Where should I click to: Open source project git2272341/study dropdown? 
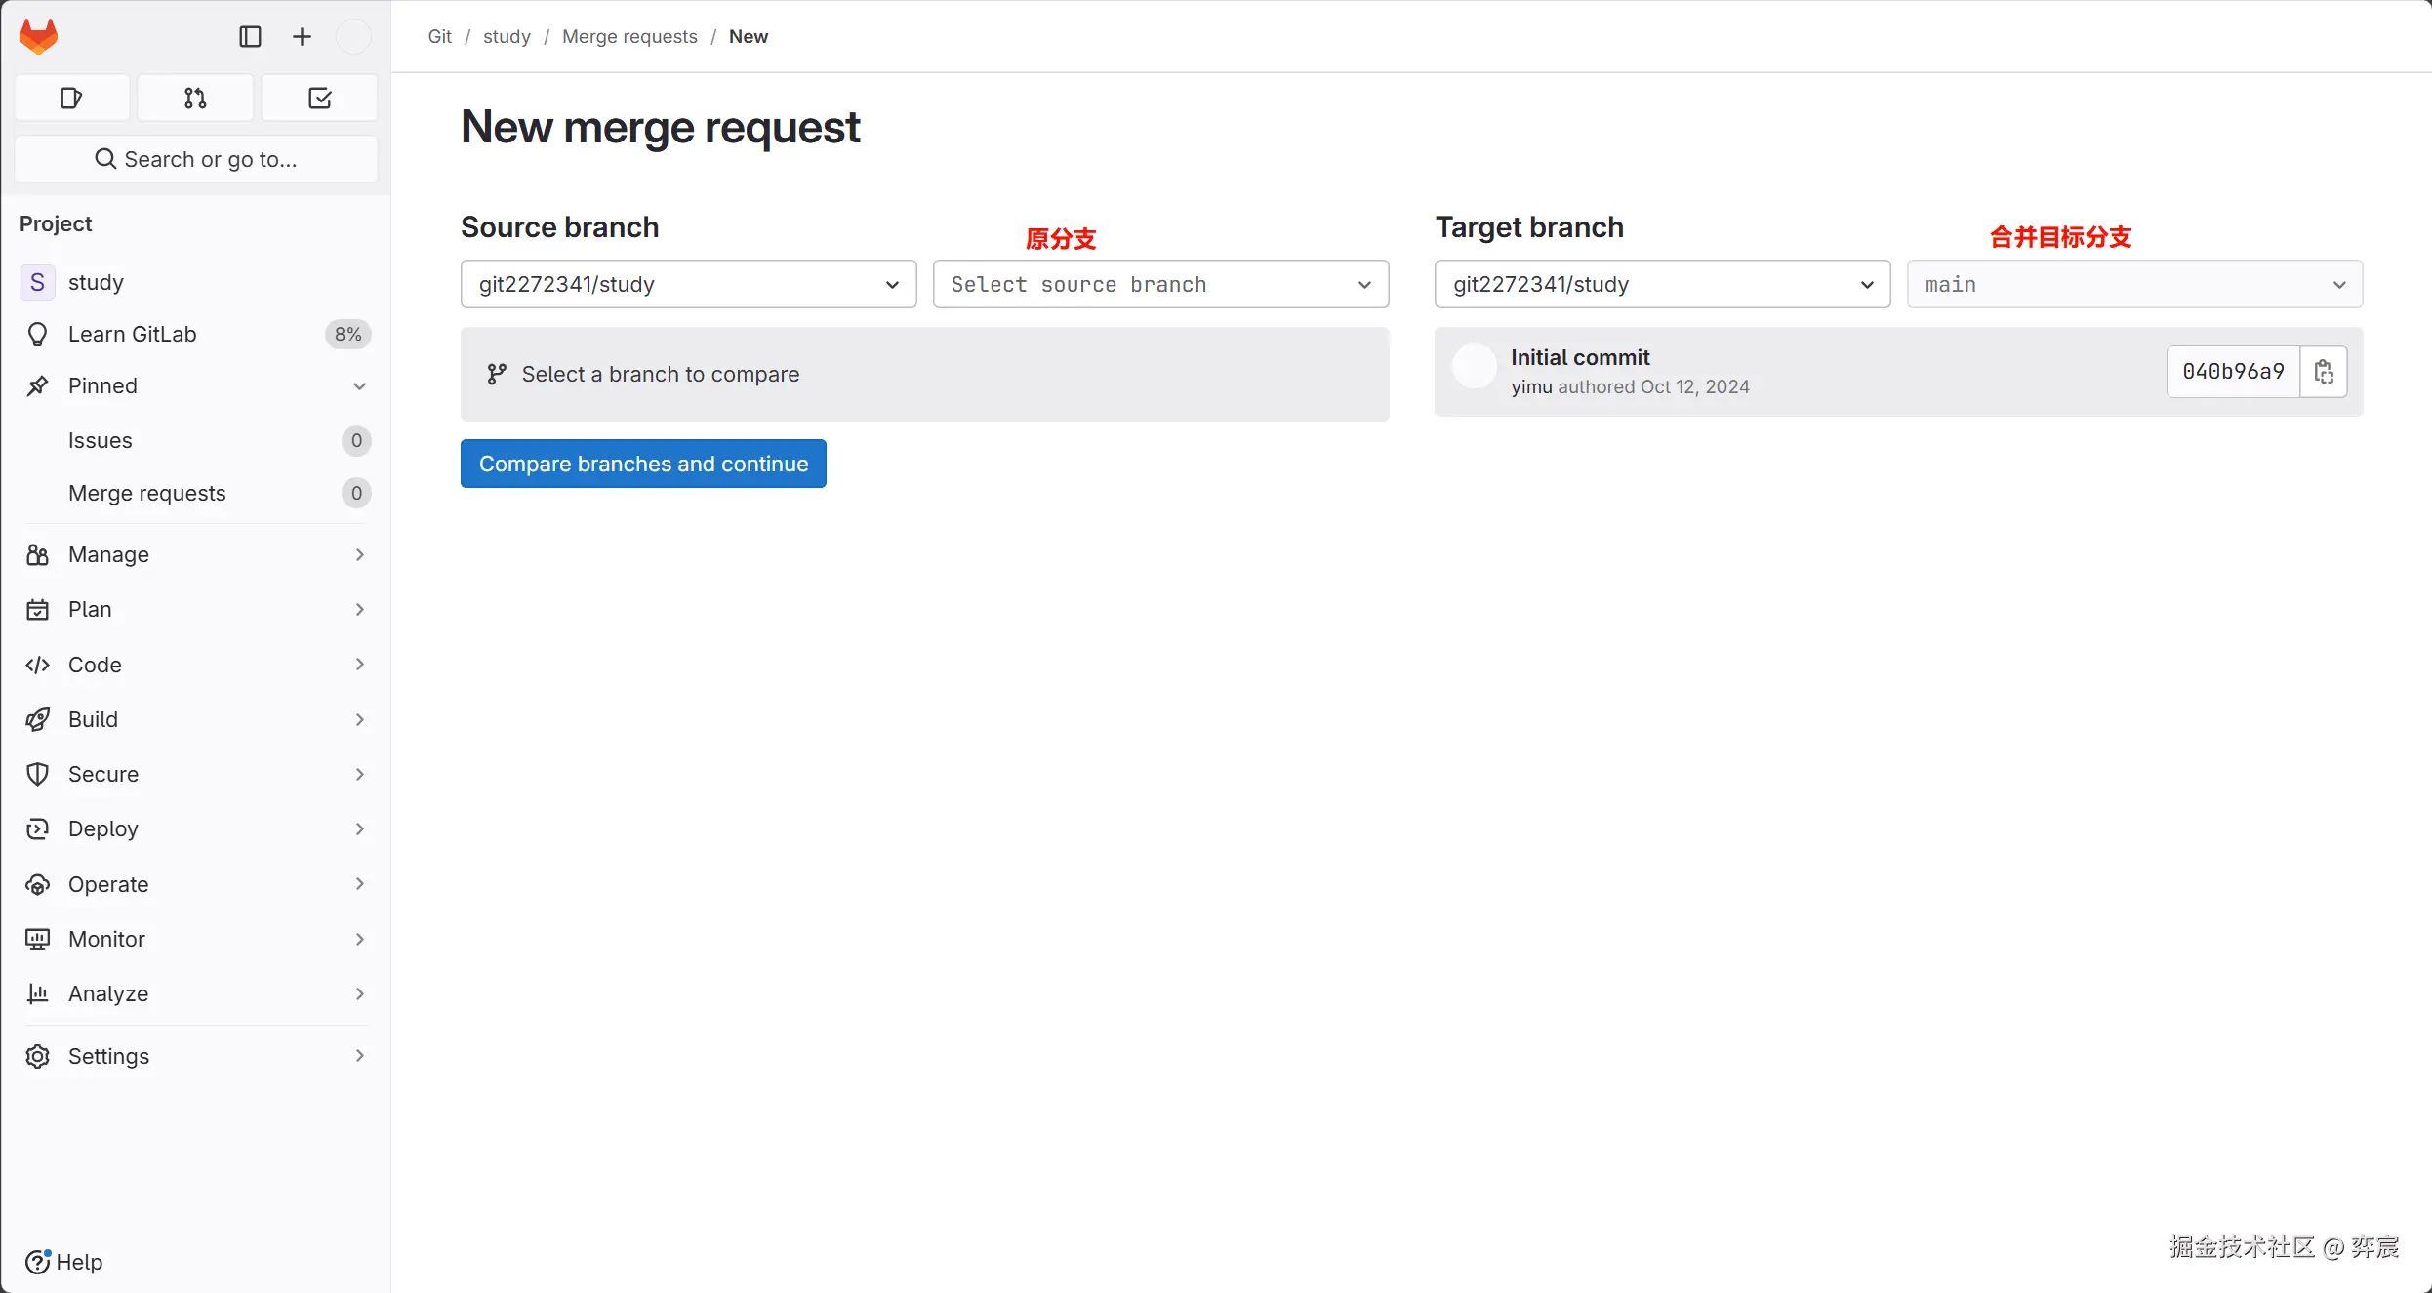tap(688, 284)
